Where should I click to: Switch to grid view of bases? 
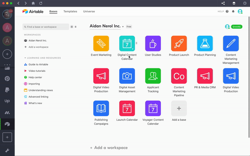[72, 27]
